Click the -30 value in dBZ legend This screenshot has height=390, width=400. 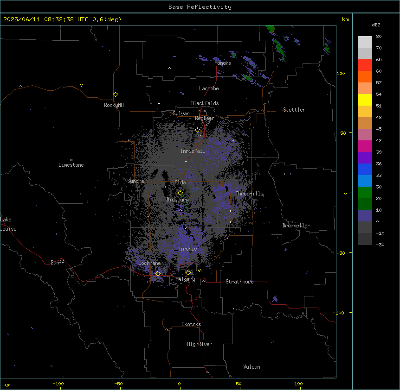click(380, 245)
